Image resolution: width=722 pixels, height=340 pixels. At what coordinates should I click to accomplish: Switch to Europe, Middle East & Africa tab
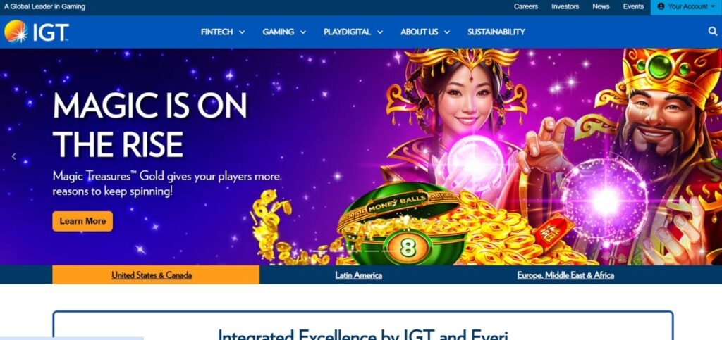[565, 275]
